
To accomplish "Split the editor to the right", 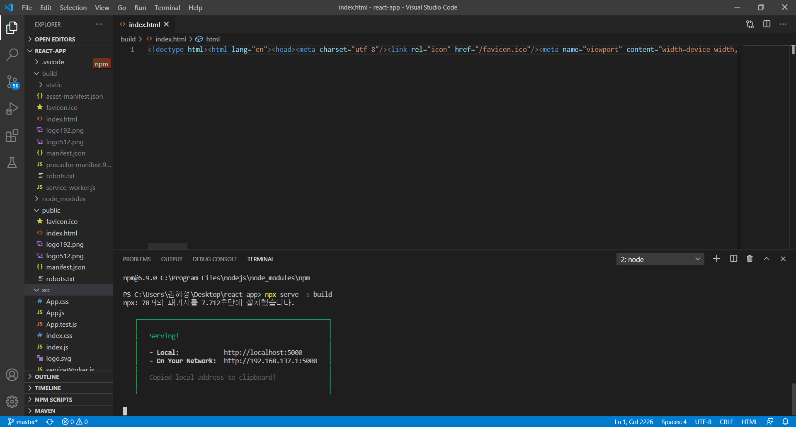I will coord(767,24).
